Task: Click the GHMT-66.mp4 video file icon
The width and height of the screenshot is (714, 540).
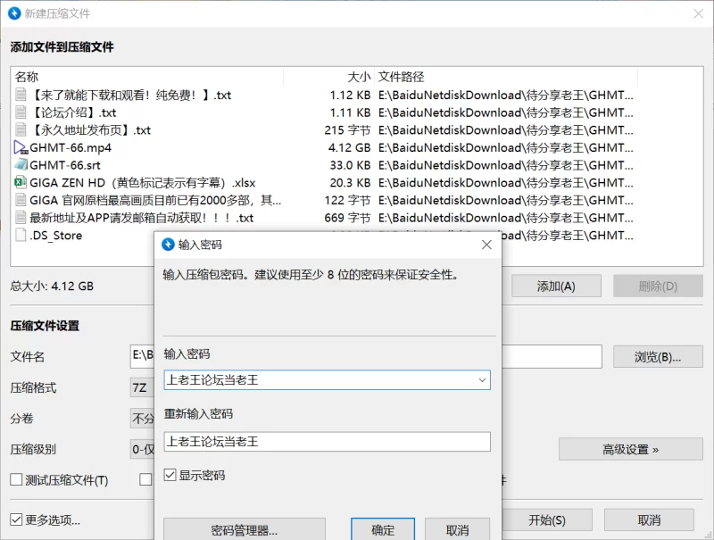Action: pyautogui.click(x=21, y=147)
